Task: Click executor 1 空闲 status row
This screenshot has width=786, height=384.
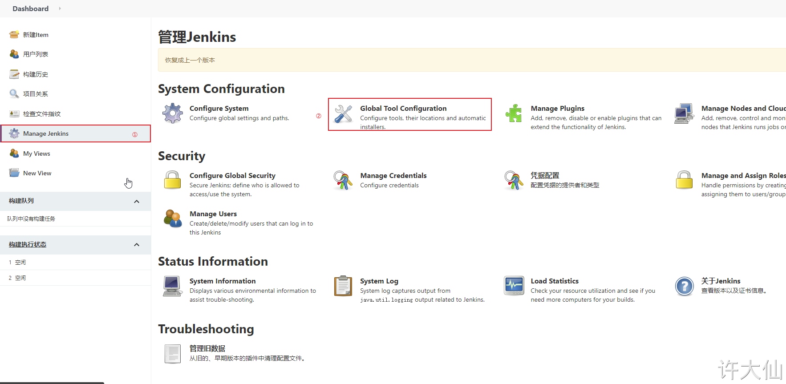Action: [x=75, y=262]
